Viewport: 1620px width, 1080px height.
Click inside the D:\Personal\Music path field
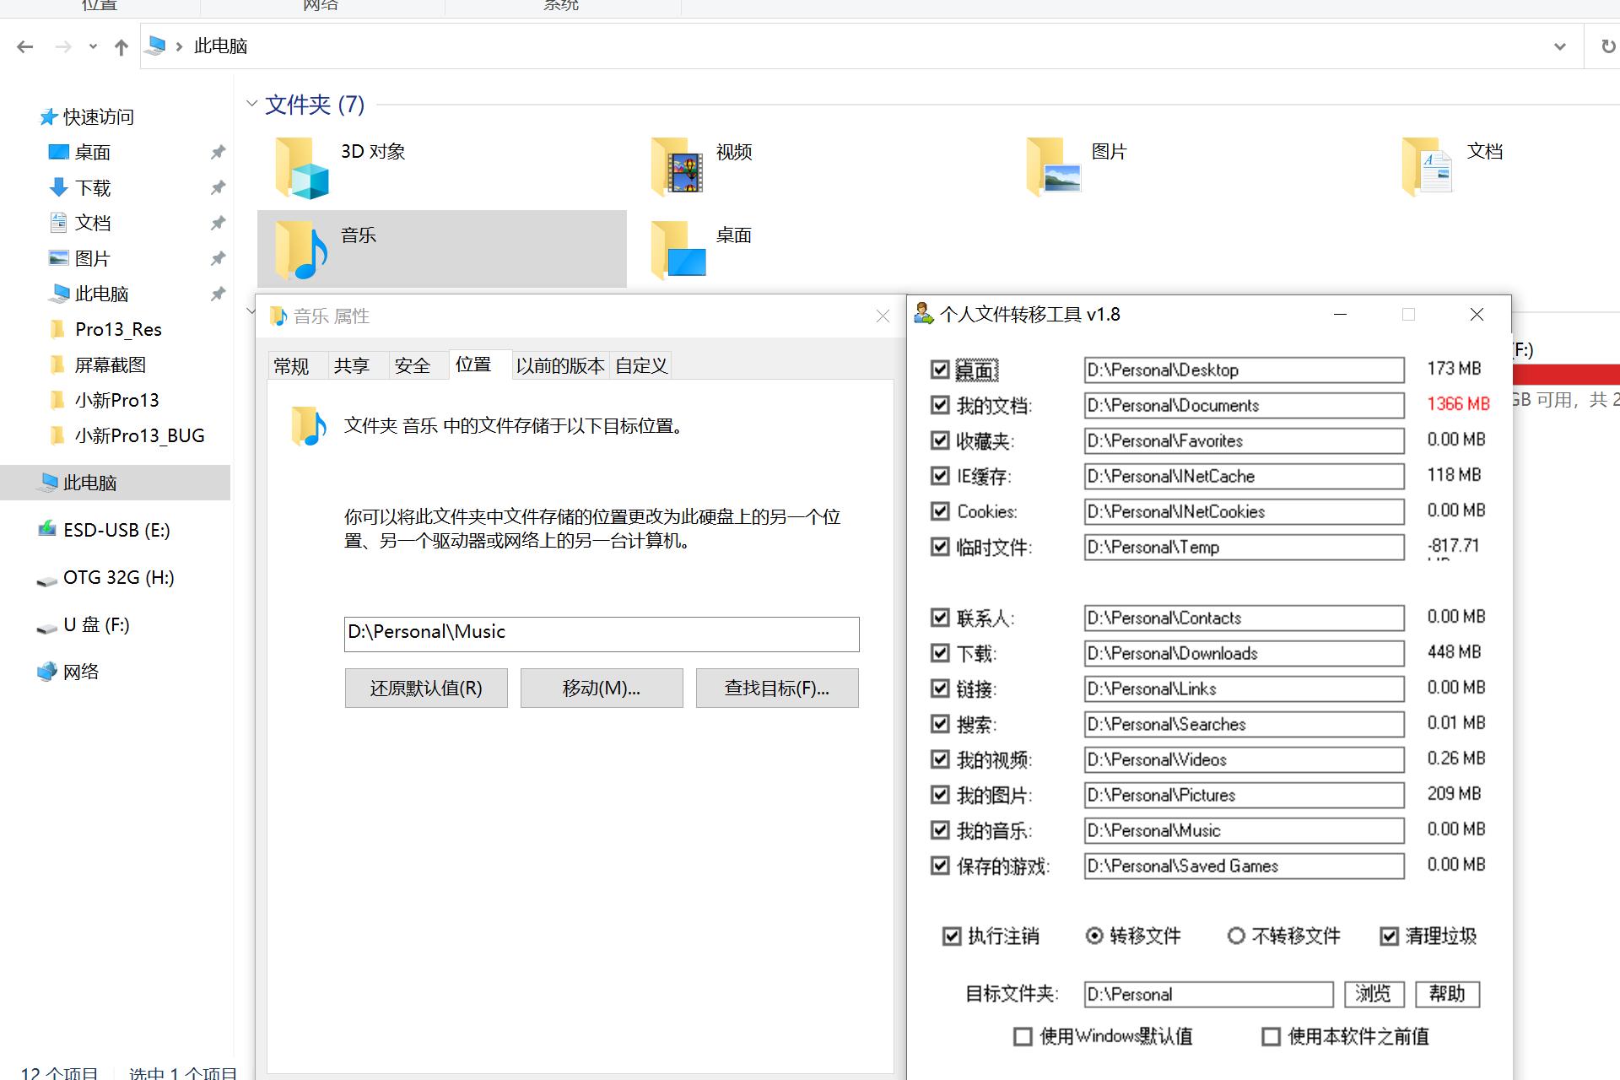(601, 633)
